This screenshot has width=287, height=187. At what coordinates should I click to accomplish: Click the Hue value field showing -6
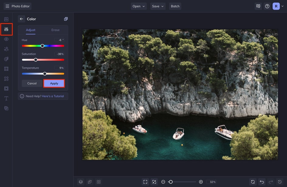59,40
